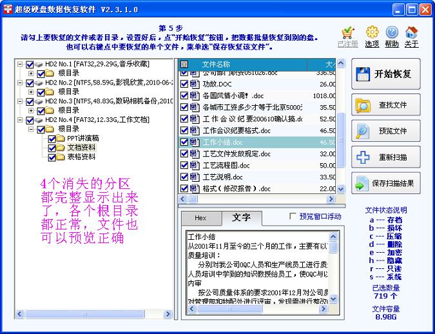Open the 帮助 question mark icon
This screenshot has width=435, height=334.
[392, 32]
